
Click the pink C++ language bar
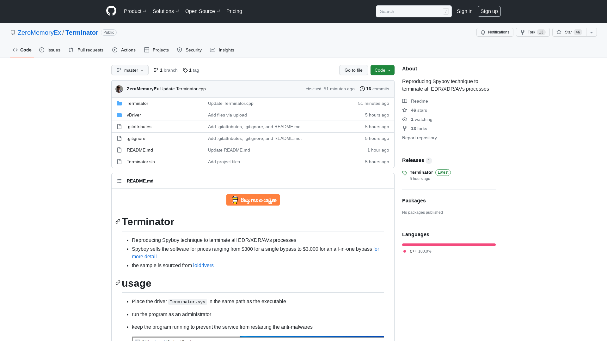pyautogui.click(x=449, y=245)
